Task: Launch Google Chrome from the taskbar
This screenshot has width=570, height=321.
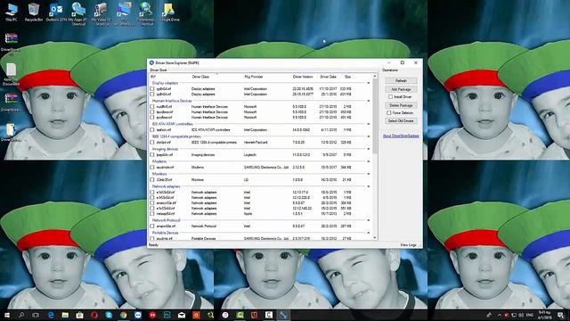Action: tap(123, 315)
